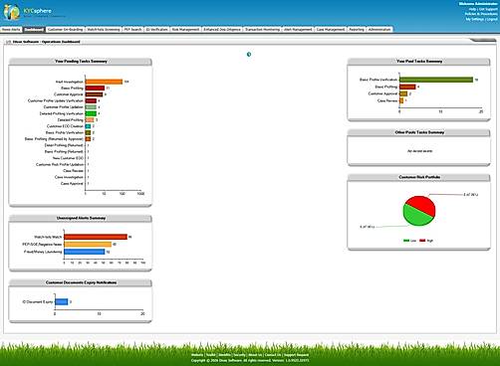
Task: Go to the PEP Search tab
Action: coord(132,30)
